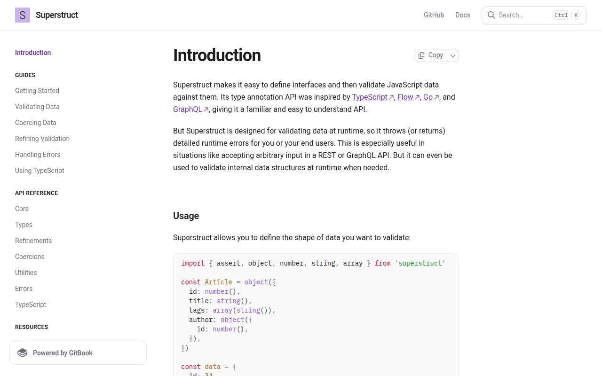This screenshot has width=602, height=376.
Task: Open the Using TypeScript guide
Action: pos(40,171)
